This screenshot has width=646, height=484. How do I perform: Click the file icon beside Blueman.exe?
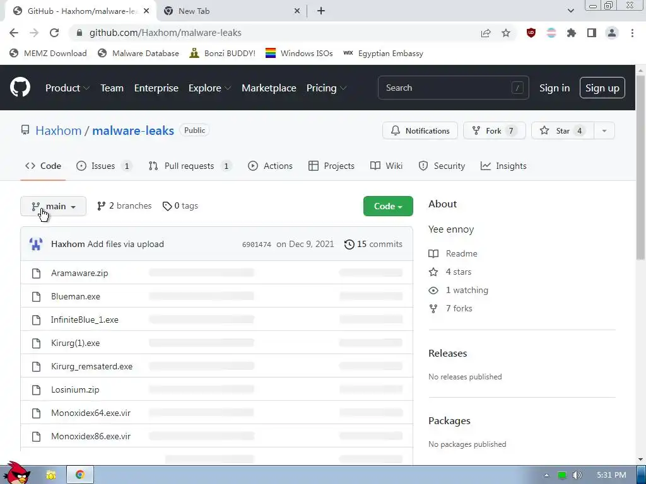36,297
